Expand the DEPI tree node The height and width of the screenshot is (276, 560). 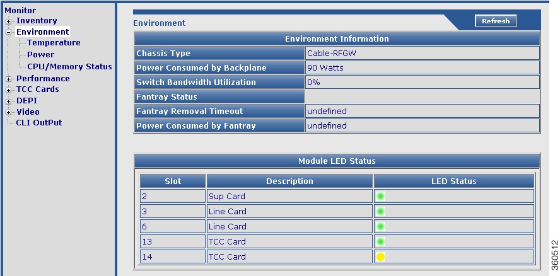click(9, 101)
